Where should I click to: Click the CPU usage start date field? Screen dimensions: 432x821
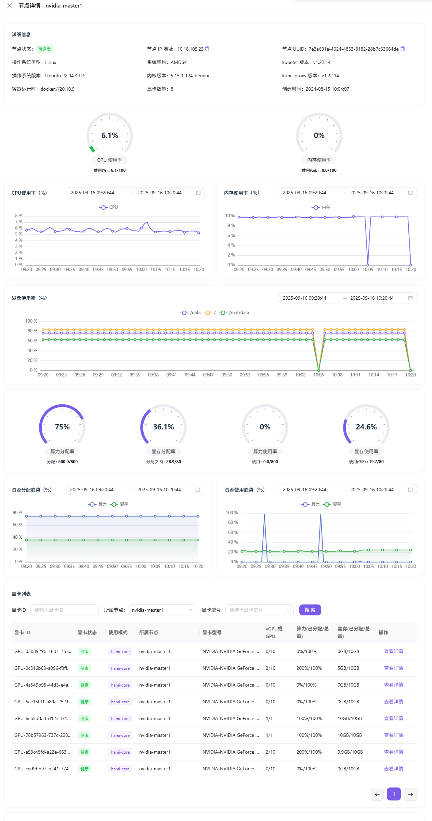pyautogui.click(x=93, y=193)
